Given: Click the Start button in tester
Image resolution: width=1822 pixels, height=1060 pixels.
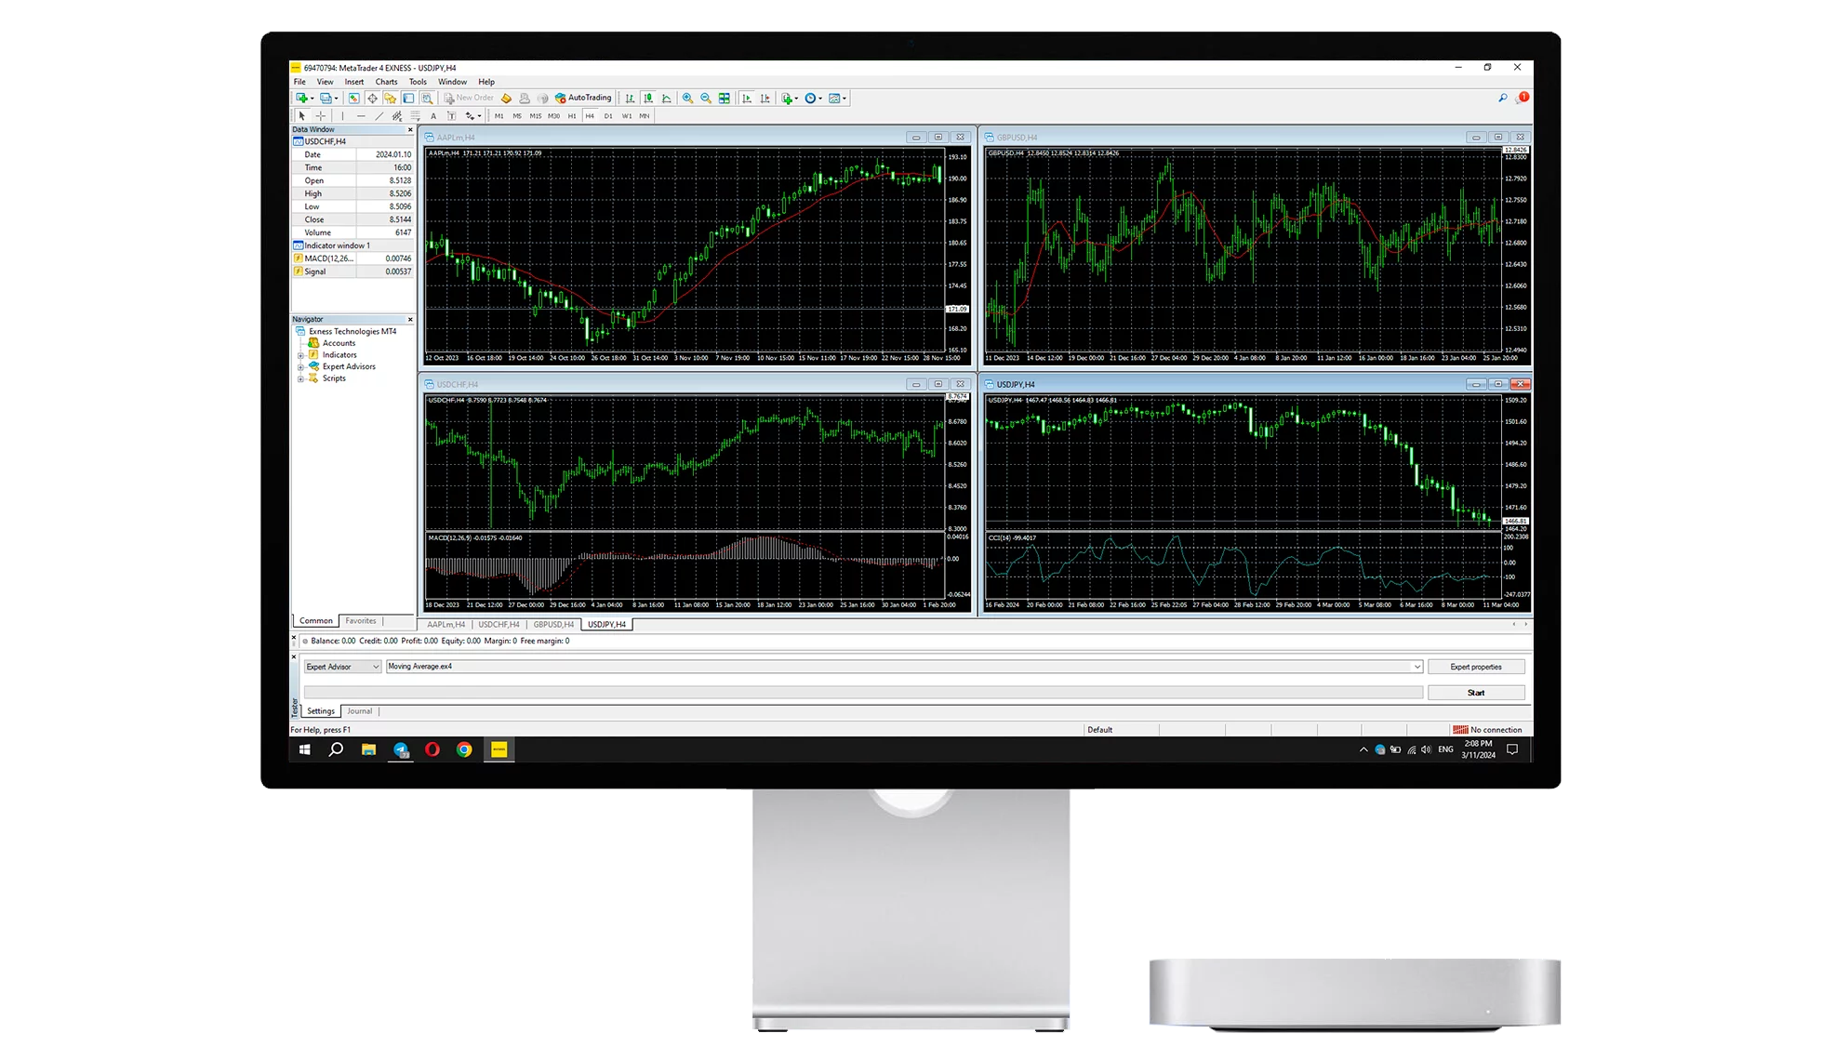Looking at the screenshot, I should 1475,693.
